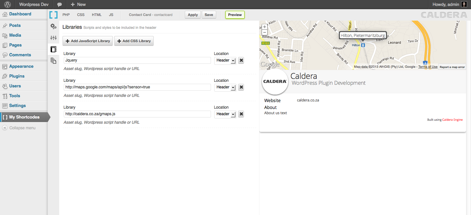Open Tools in the sidebar
The height and width of the screenshot is (215, 471).
pyautogui.click(x=15, y=96)
